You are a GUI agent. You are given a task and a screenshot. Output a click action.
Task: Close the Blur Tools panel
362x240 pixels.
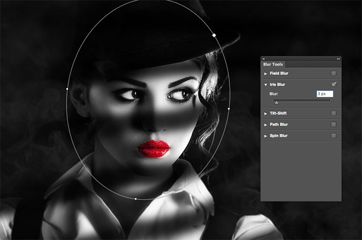264,59
